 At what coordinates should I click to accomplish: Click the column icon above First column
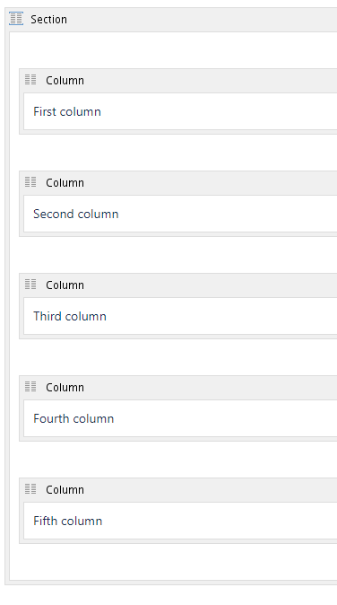point(30,80)
